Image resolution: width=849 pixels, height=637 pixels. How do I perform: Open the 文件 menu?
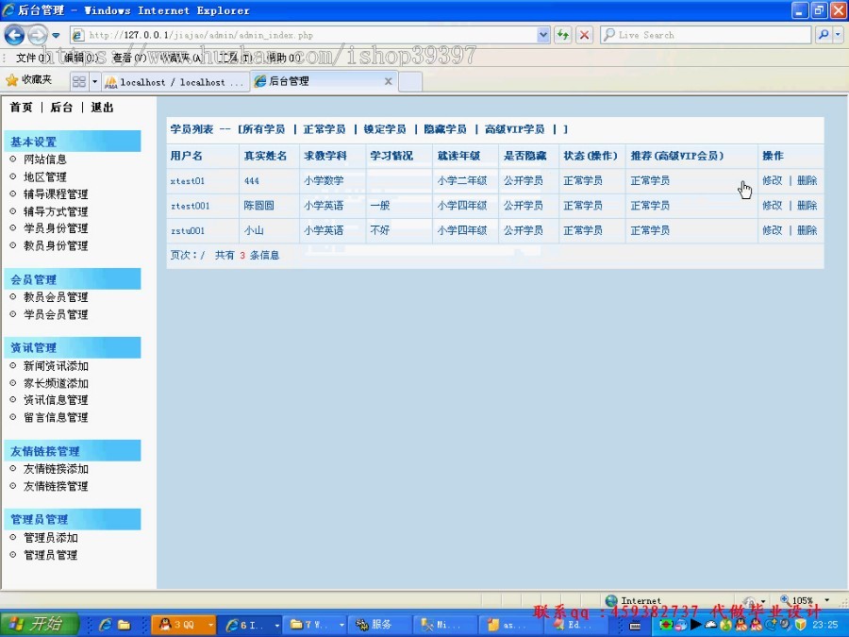32,58
